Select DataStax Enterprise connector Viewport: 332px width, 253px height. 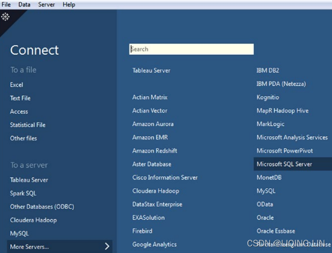click(x=157, y=204)
